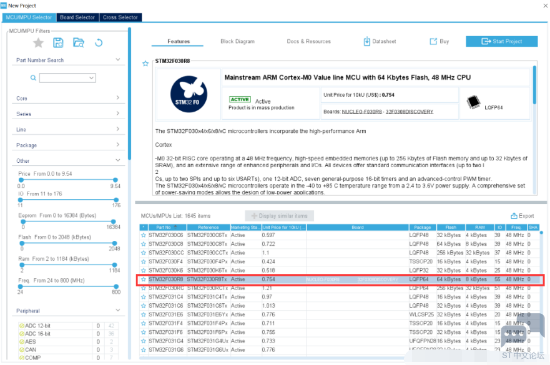This screenshot has width=550, height=365.
Task: Switch to the Board Selector tab
Action: tap(77, 17)
